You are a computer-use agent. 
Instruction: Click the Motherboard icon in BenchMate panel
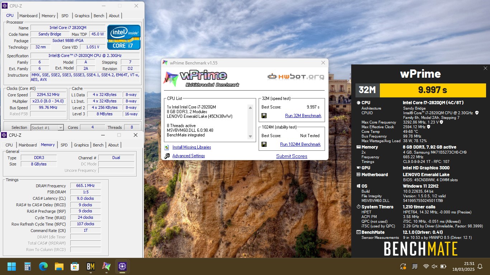point(358,175)
